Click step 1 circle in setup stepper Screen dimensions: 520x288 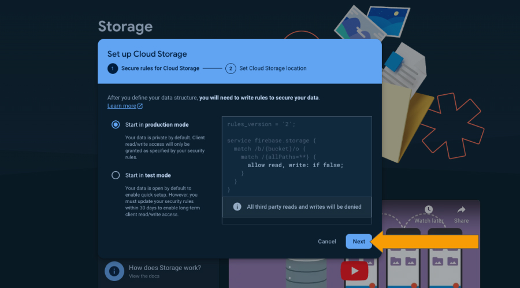click(x=113, y=68)
